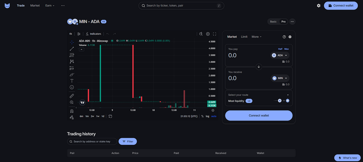Image resolution: width=363 pixels, height=162 pixels.
Task: Open the chart timezone UTC selector
Action: [x=189, y=116]
